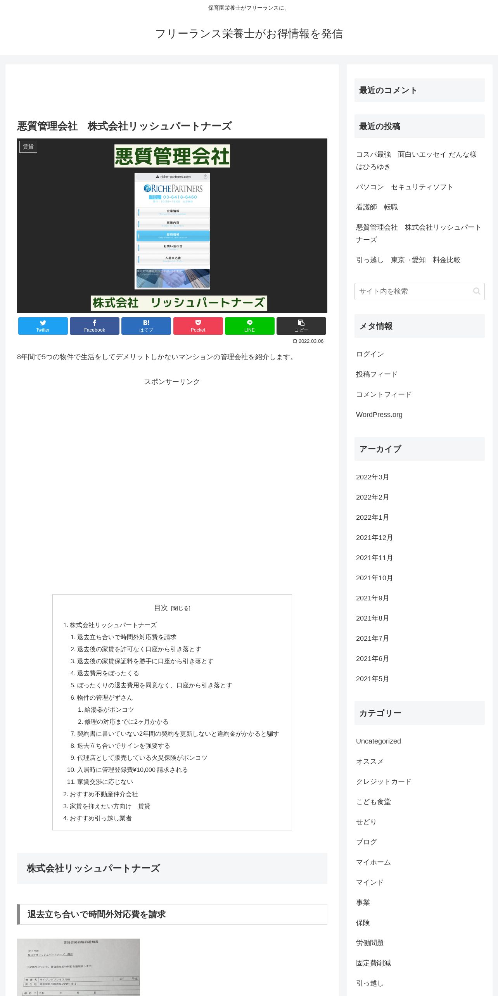Open the せどり category
This screenshot has height=996, width=498.
366,822
